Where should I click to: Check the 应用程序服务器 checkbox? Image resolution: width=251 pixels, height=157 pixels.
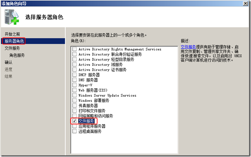74,126
